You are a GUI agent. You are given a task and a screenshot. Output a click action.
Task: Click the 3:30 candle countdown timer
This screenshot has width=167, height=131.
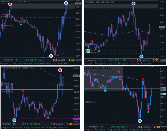[156, 60]
